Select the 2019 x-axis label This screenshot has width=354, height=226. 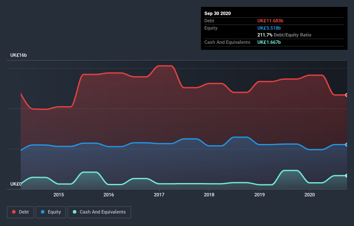[x=260, y=195]
